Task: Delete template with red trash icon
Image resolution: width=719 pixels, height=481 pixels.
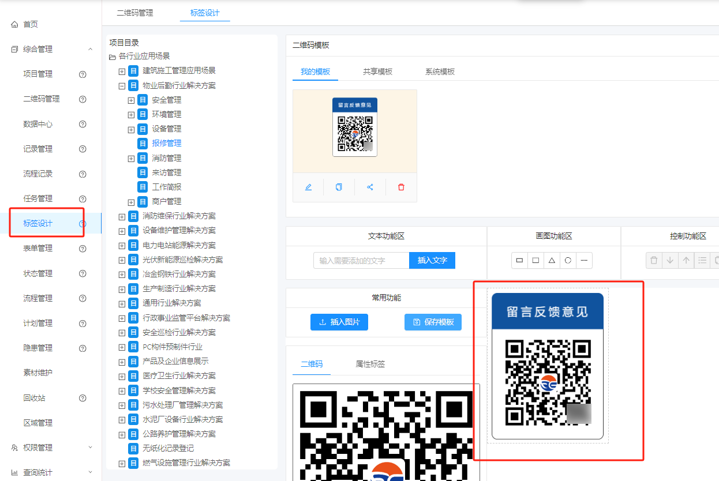Action: [x=401, y=187]
